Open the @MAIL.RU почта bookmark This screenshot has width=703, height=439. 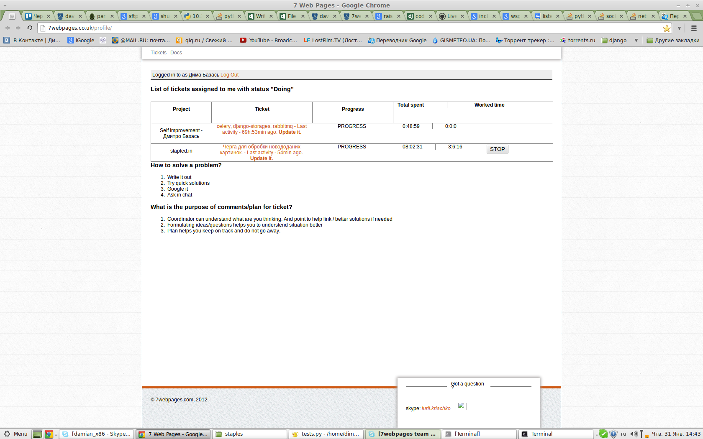141,40
